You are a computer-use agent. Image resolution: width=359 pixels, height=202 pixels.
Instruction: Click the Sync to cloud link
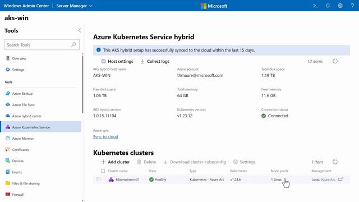pos(105,137)
